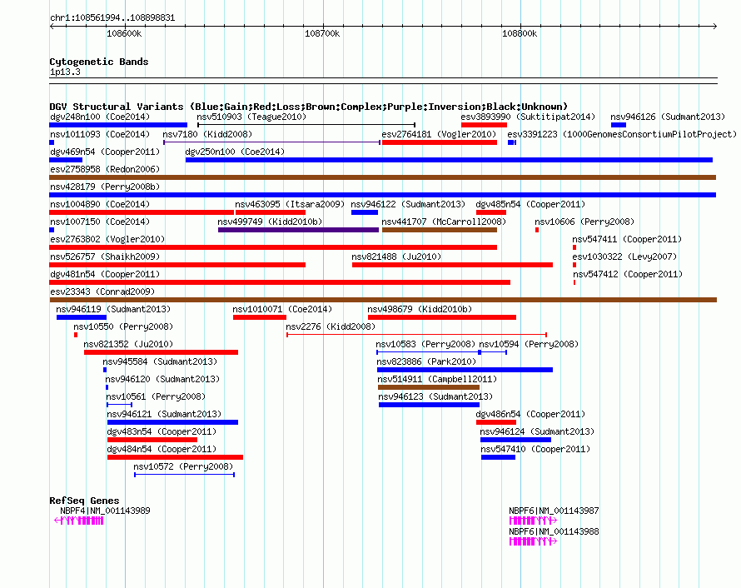Image resolution: width=741 pixels, height=588 pixels.
Task: Open nsv514911 (Campbell2011) label
Action: 437,379
